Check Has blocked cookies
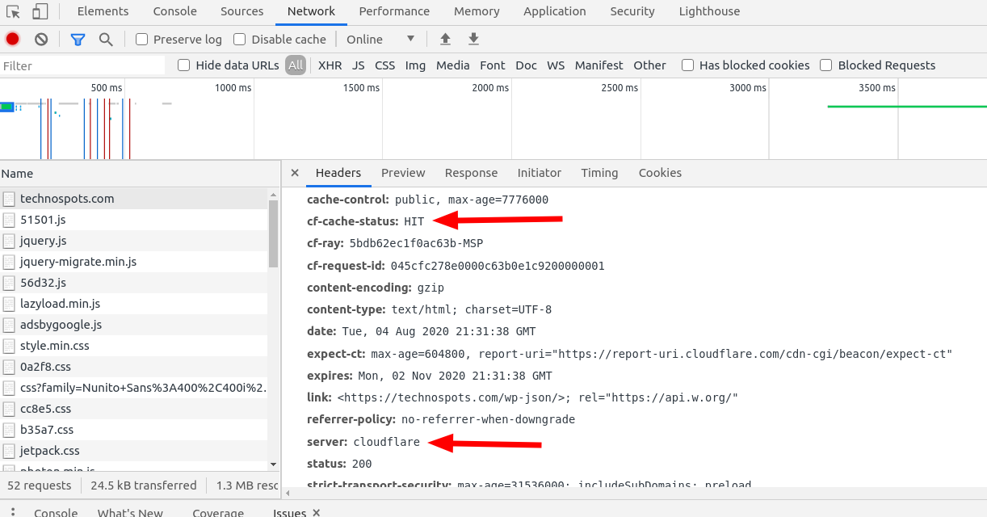 point(688,65)
